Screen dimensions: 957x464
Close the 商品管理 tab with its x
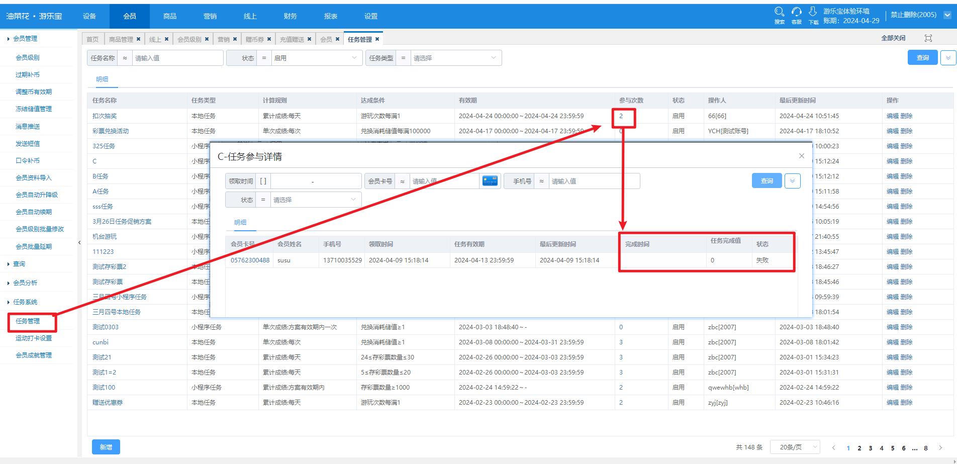coord(138,39)
